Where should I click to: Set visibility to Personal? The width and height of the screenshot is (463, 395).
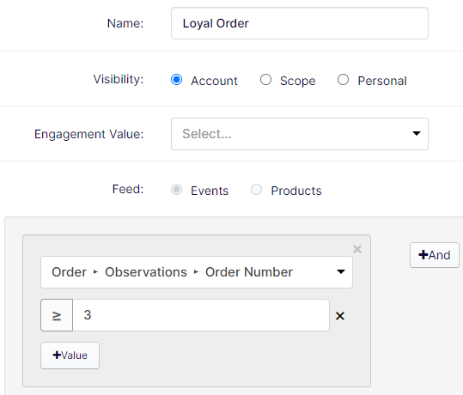click(343, 80)
